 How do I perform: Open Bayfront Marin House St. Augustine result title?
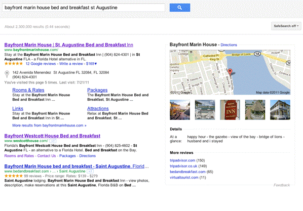tap(69, 45)
